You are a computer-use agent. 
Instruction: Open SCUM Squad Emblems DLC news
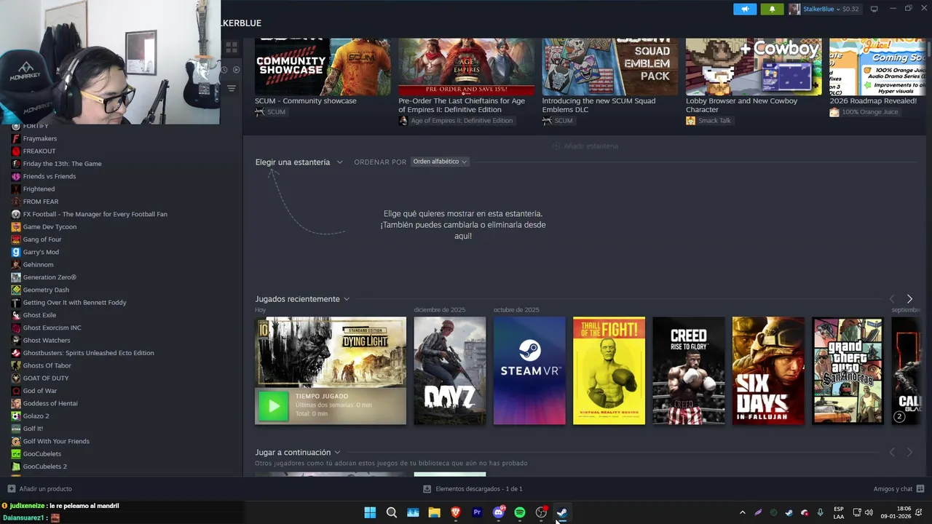[599, 106]
